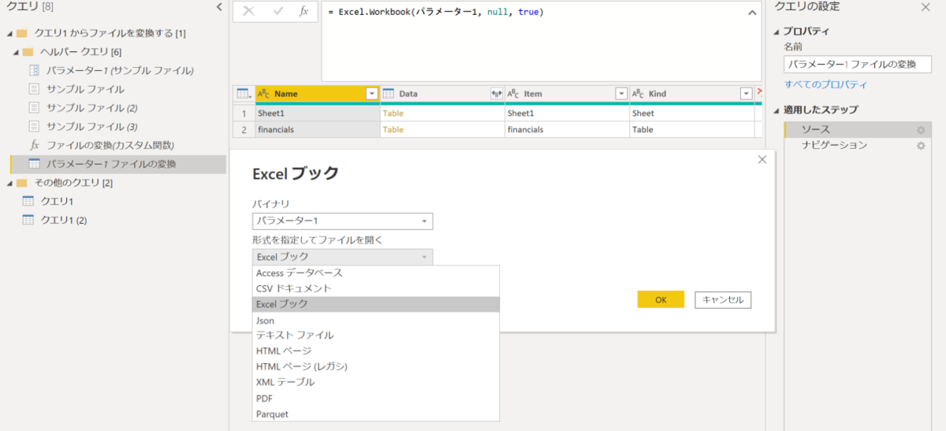Viewport: 946px width, 431px height.
Task: Select the サンプル ファイル (2) query
Action: click(x=91, y=108)
